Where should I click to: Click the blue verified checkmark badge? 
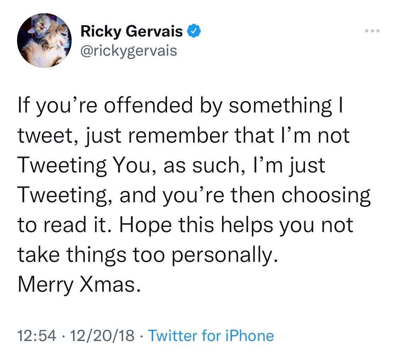coord(194,31)
